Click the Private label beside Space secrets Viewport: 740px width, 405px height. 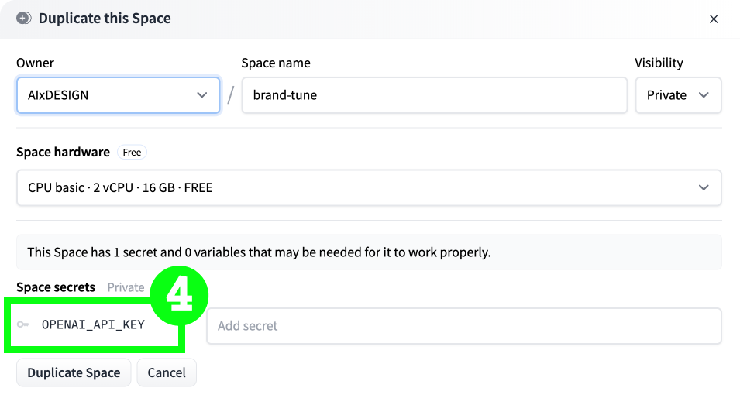click(126, 287)
